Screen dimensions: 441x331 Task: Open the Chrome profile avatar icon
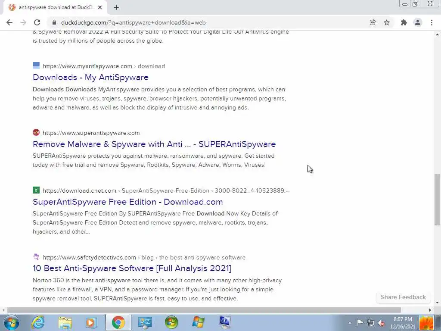click(418, 22)
